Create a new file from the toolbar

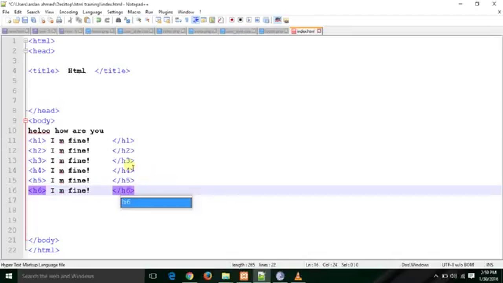click(9, 20)
